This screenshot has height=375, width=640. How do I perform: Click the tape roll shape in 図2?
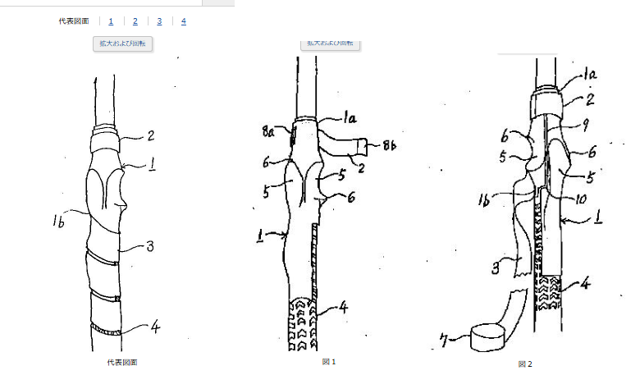tap(486, 336)
